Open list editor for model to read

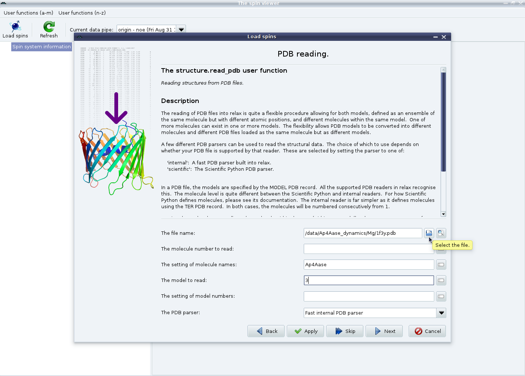point(441,281)
